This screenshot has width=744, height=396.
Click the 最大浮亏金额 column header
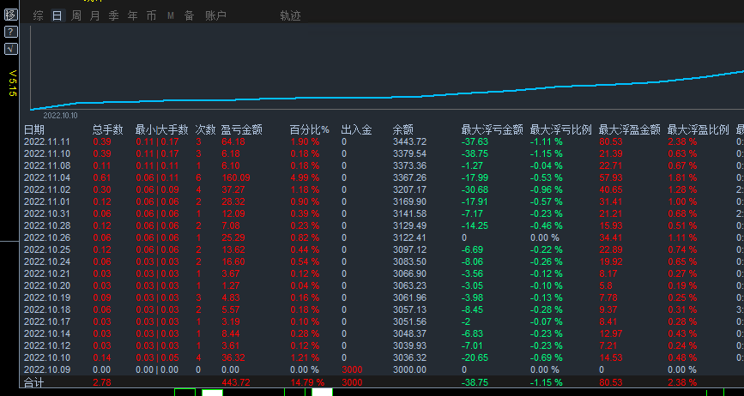(x=493, y=129)
